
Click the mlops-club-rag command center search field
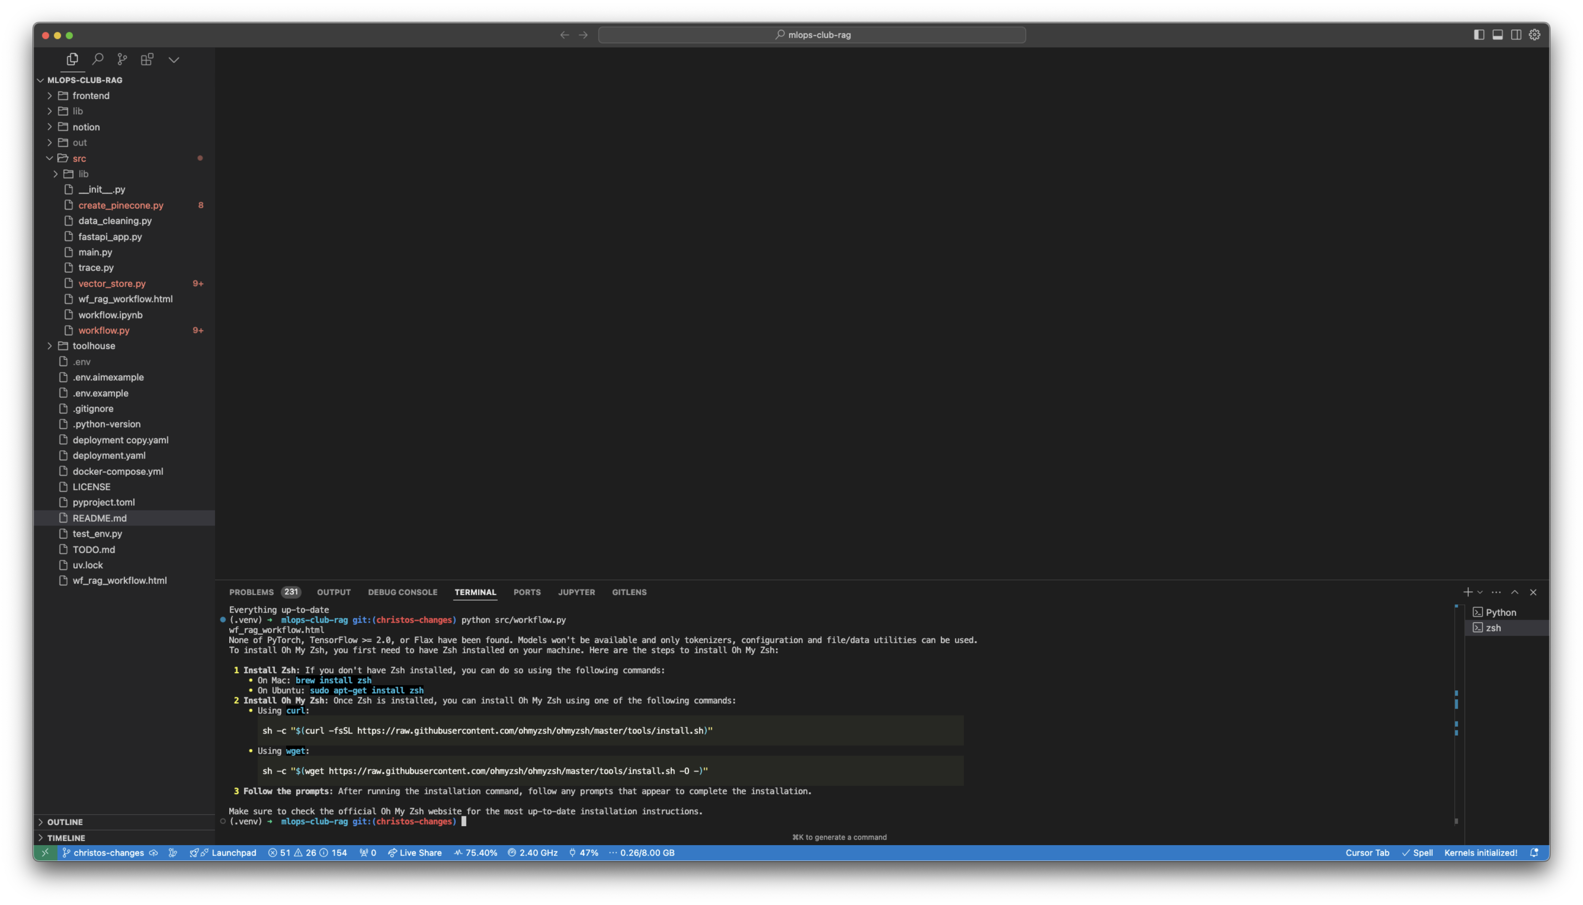click(811, 35)
